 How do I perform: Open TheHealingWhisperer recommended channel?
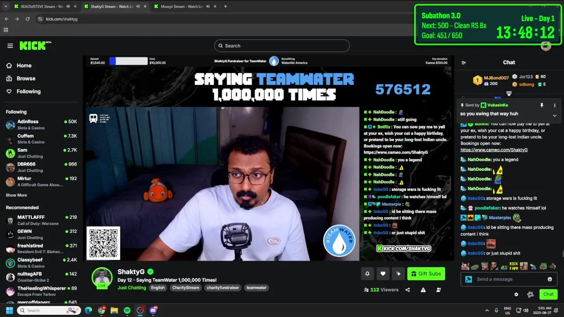41,291
